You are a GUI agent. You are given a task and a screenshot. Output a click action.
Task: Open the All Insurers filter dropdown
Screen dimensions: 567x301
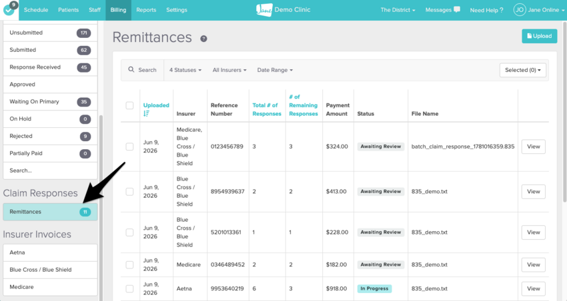229,70
